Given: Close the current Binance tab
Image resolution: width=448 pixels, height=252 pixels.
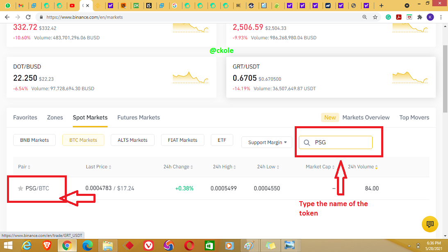Looking at the screenshot, I should pyautogui.click(x=87, y=5).
